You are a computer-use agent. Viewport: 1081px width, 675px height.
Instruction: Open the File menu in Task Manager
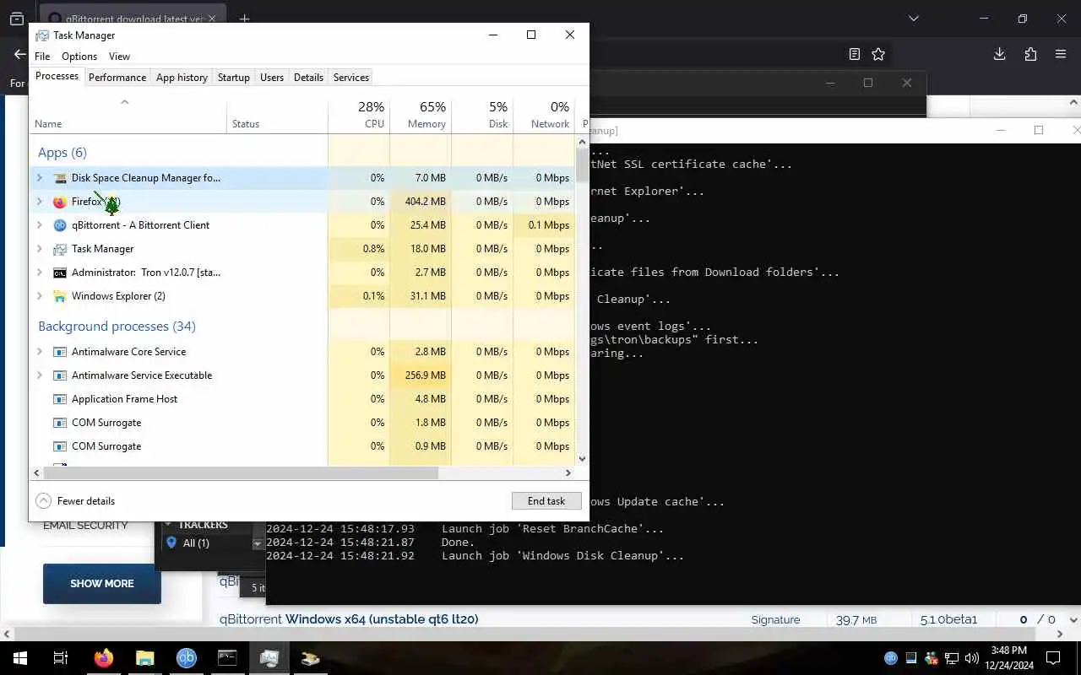pyautogui.click(x=42, y=57)
